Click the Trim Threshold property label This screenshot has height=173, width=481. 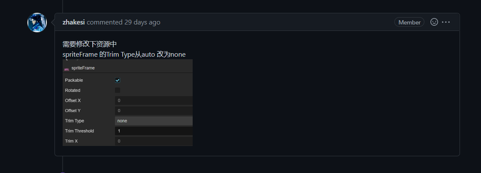pyautogui.click(x=79, y=131)
